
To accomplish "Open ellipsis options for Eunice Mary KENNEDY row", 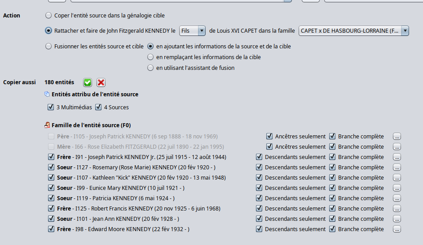I will coord(397,188).
